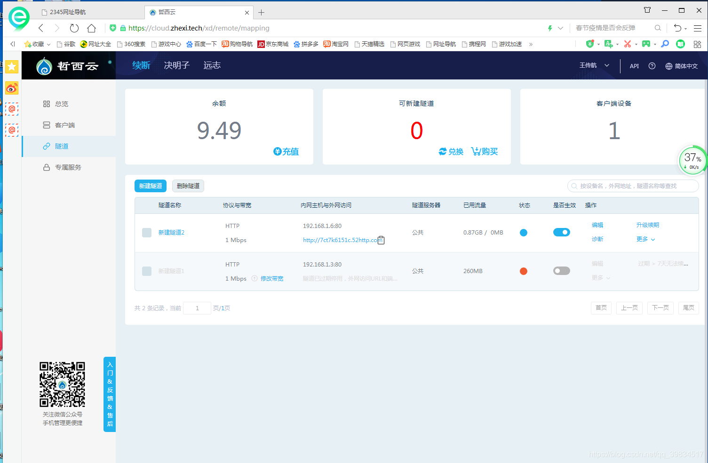
Task: Click the browser refresh icon
Action: point(74,28)
